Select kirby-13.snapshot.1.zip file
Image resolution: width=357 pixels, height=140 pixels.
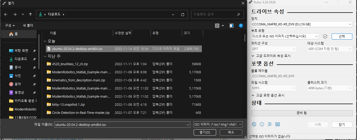(x=124, y=104)
